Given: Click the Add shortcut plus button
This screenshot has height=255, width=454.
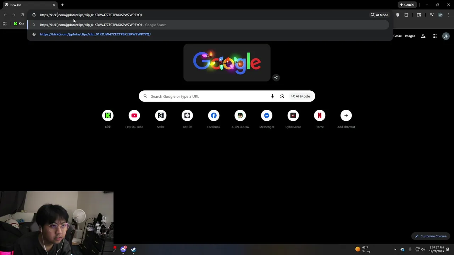Looking at the screenshot, I should [x=346, y=115].
